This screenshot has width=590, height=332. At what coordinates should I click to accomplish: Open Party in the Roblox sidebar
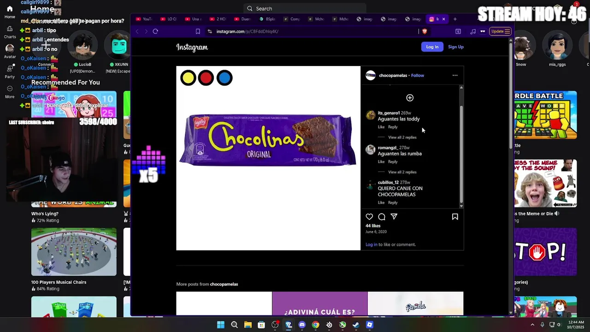(10, 71)
